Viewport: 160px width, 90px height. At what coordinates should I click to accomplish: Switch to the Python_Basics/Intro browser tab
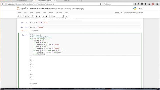(21, 0)
